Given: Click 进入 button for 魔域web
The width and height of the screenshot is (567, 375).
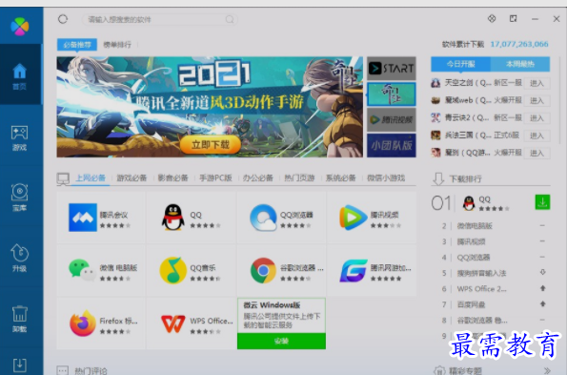Looking at the screenshot, I should point(537,100).
